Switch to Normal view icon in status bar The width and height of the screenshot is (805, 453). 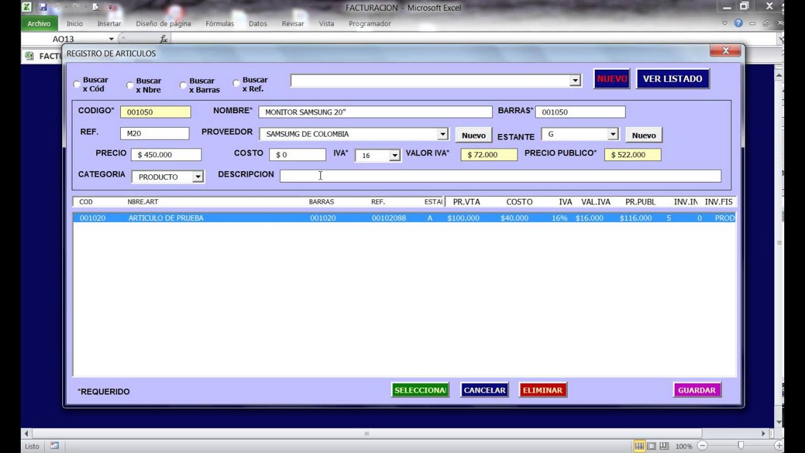pyautogui.click(x=640, y=446)
